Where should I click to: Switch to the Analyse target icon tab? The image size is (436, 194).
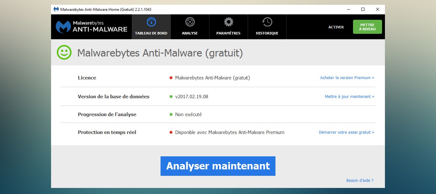point(190,22)
